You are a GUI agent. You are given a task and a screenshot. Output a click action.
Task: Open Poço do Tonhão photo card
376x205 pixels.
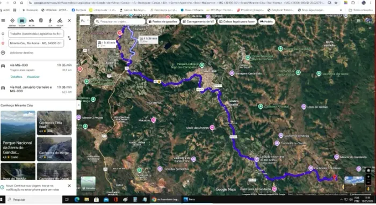click(x=18, y=171)
